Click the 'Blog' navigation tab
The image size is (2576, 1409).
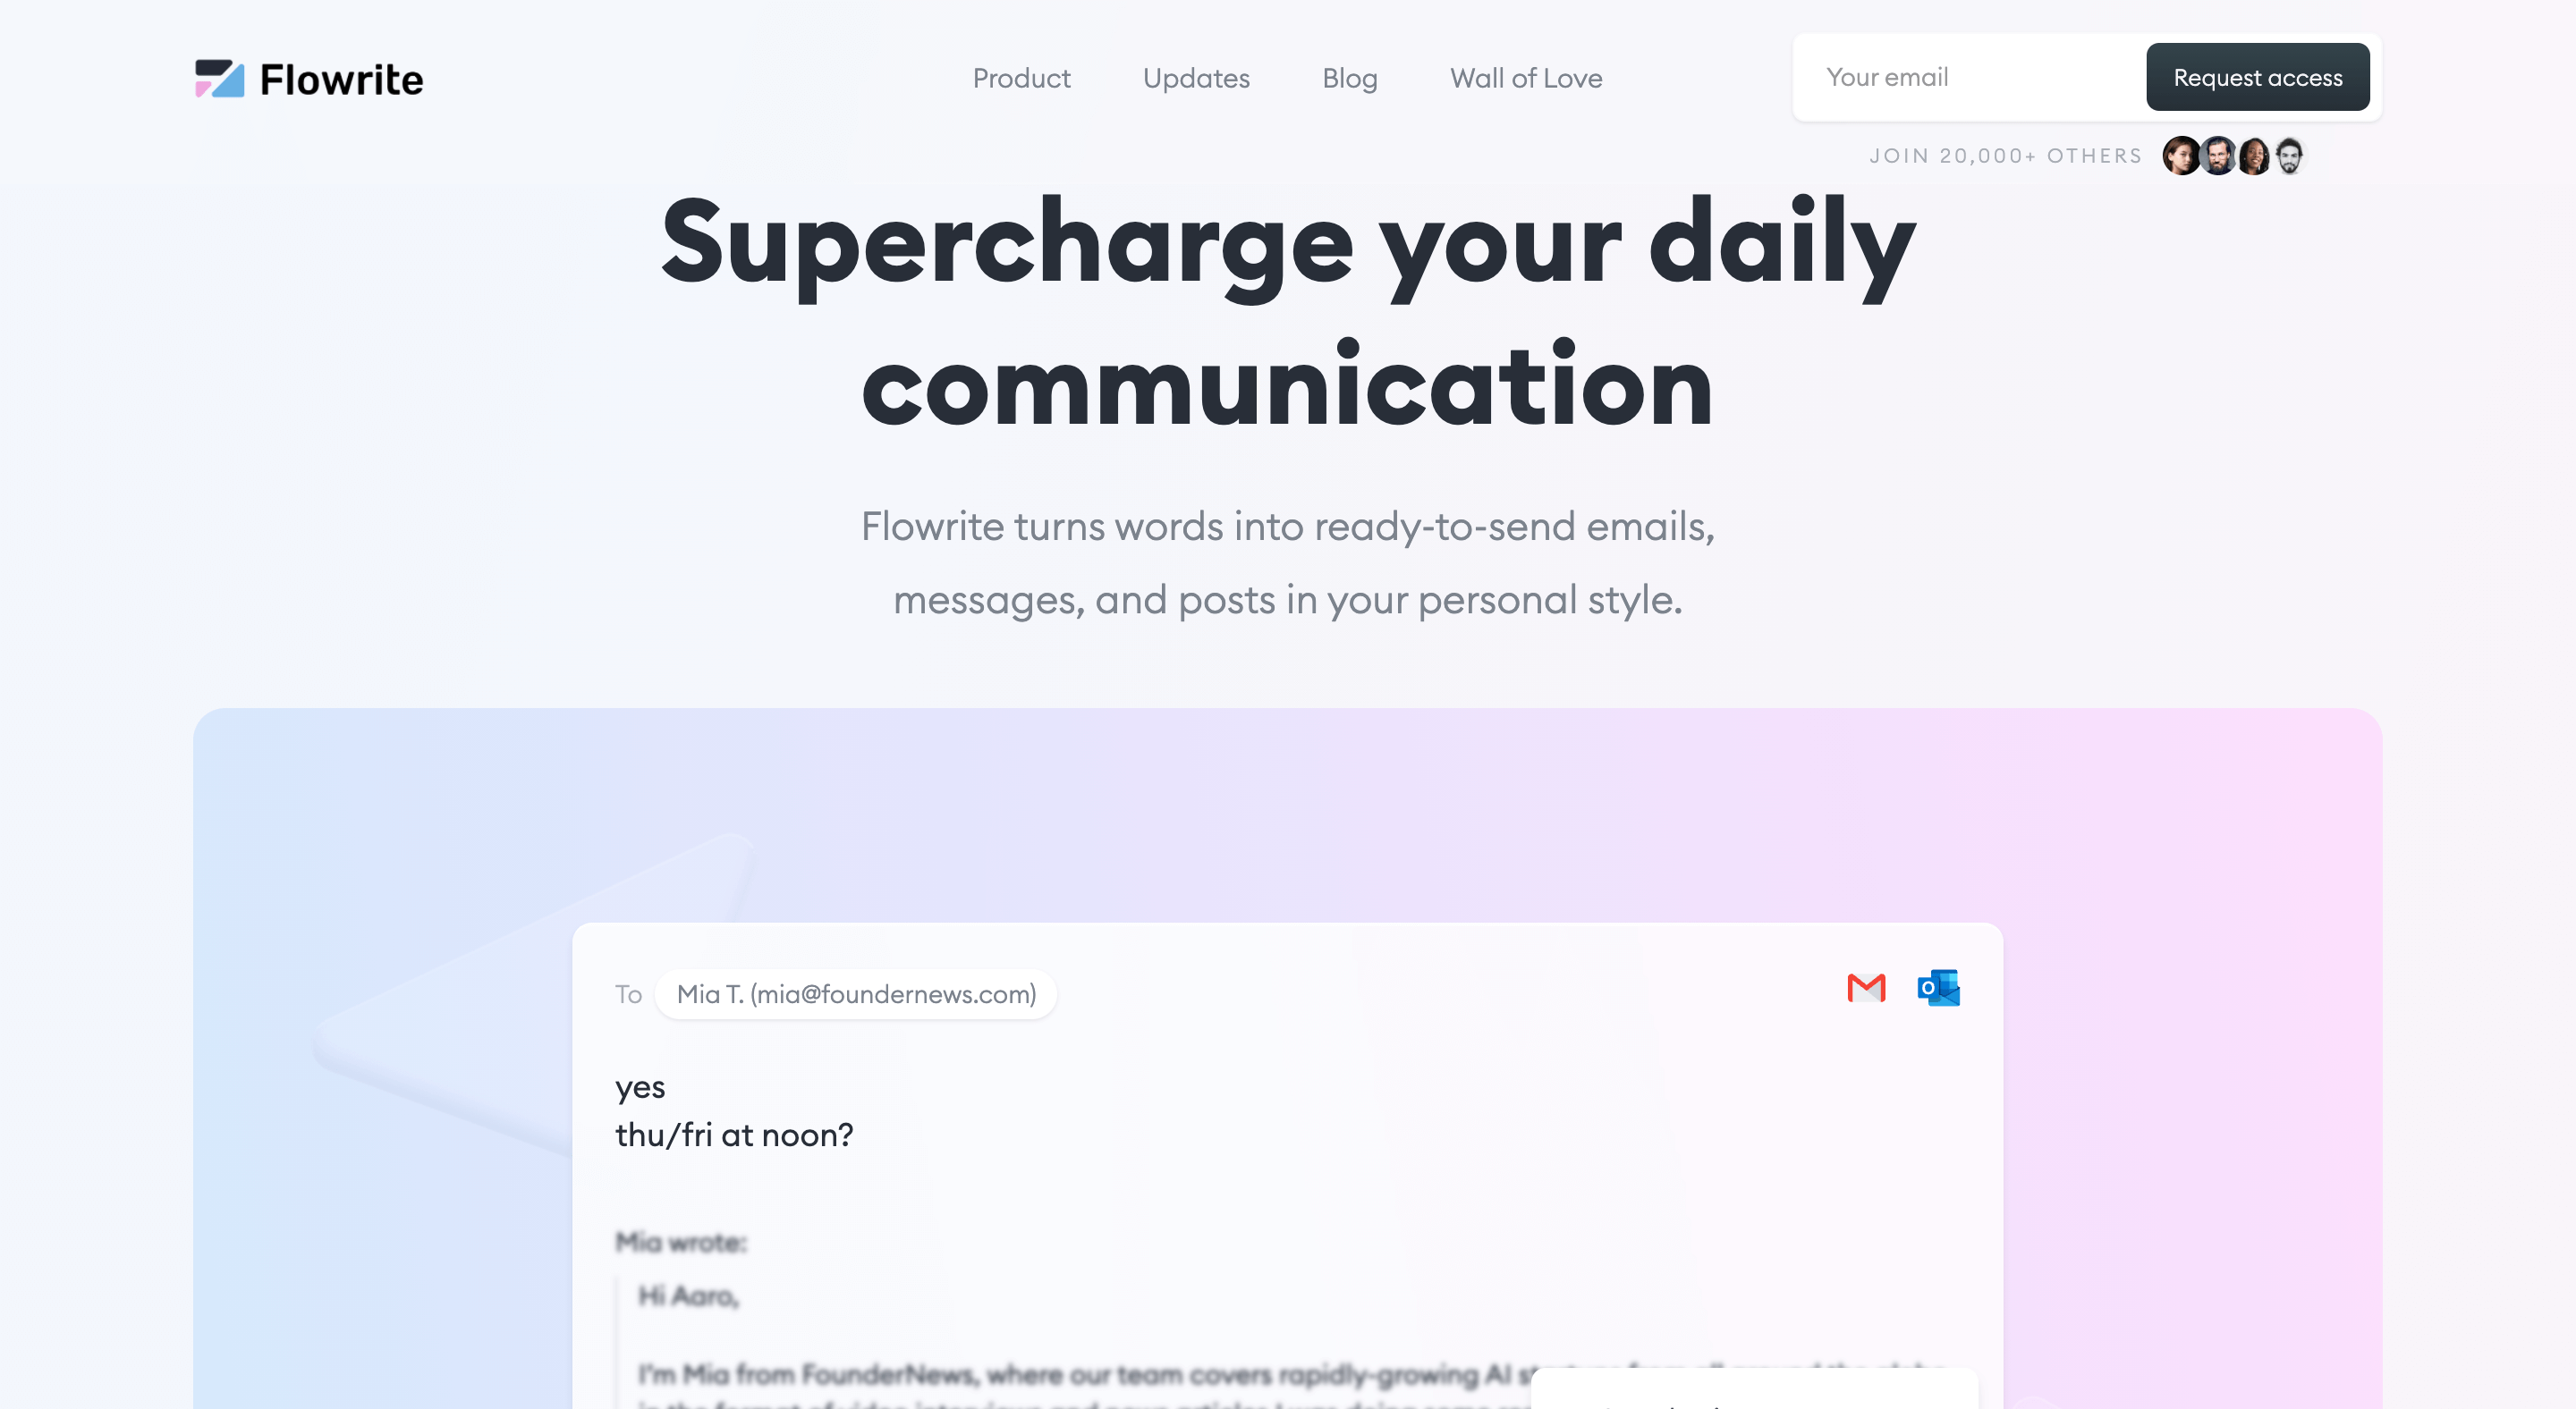1351,76
